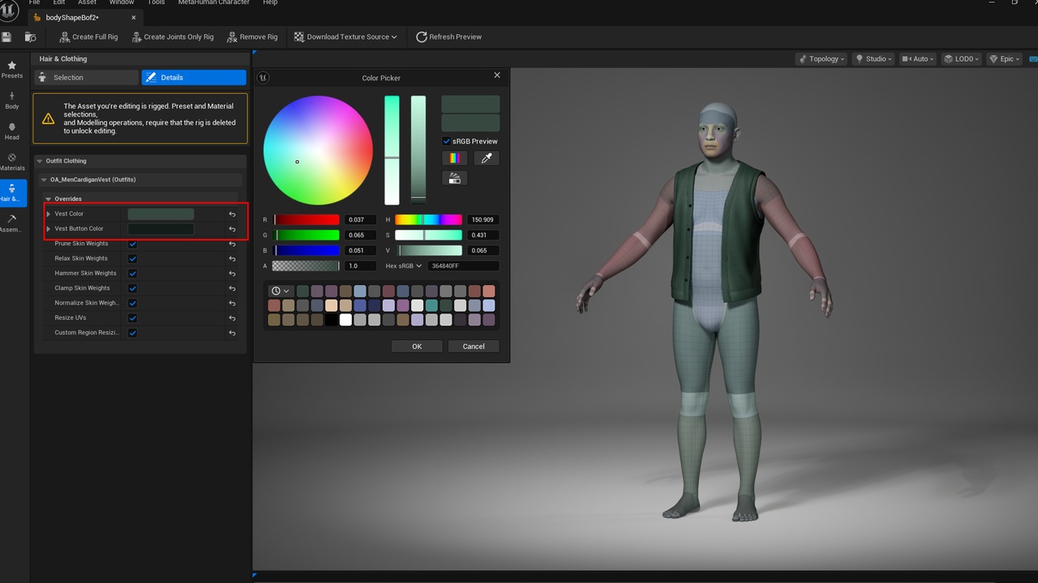The width and height of the screenshot is (1038, 583).
Task: Switch to the Selection tab
Action: pyautogui.click(x=86, y=78)
